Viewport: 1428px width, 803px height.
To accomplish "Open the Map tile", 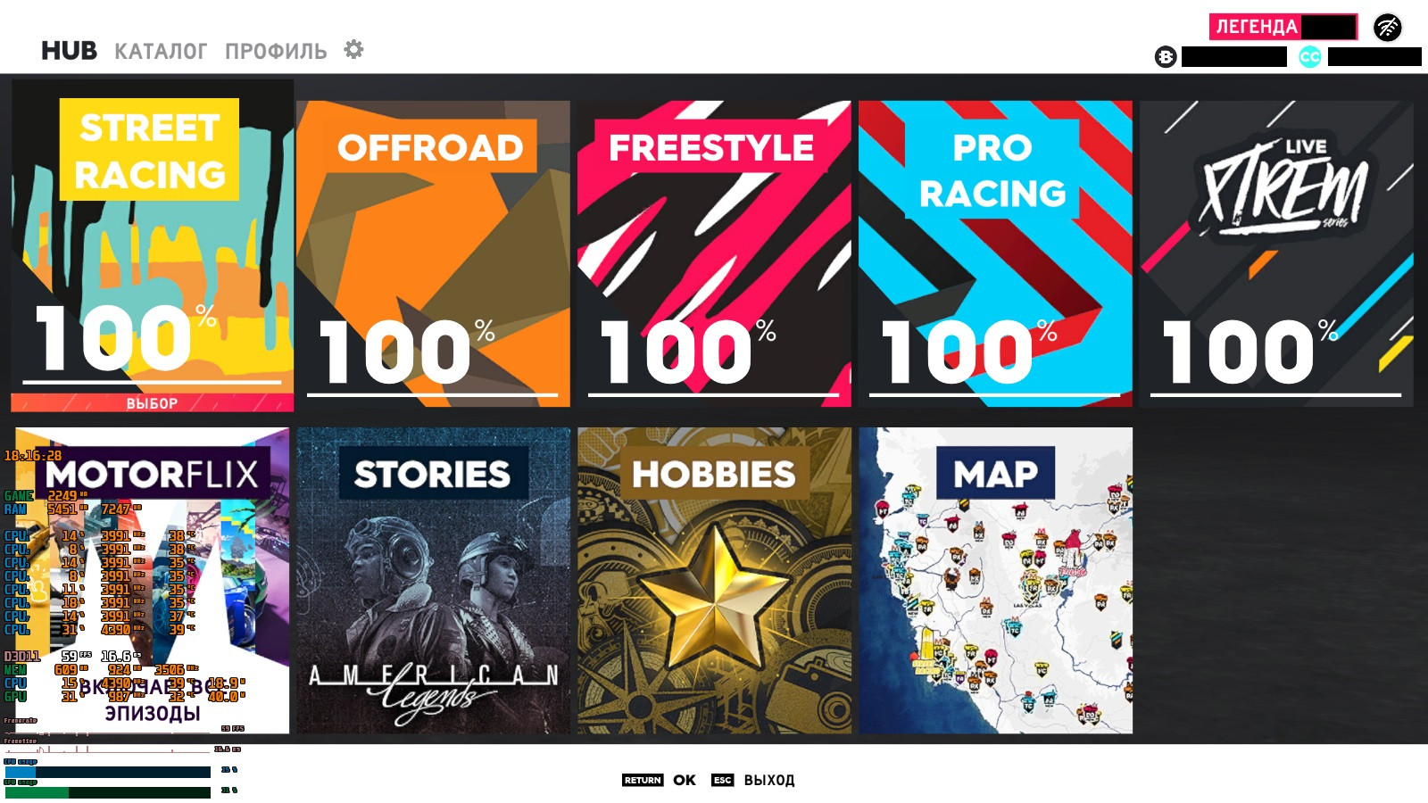I will [995, 581].
